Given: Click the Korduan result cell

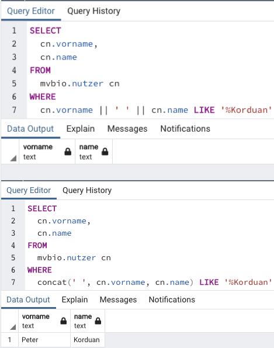Looking at the screenshot, I should (x=88, y=340).
